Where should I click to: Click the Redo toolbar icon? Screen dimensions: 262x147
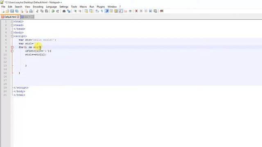coord(58,11)
